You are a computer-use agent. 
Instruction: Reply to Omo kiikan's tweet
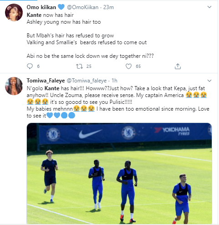tap(30, 66)
